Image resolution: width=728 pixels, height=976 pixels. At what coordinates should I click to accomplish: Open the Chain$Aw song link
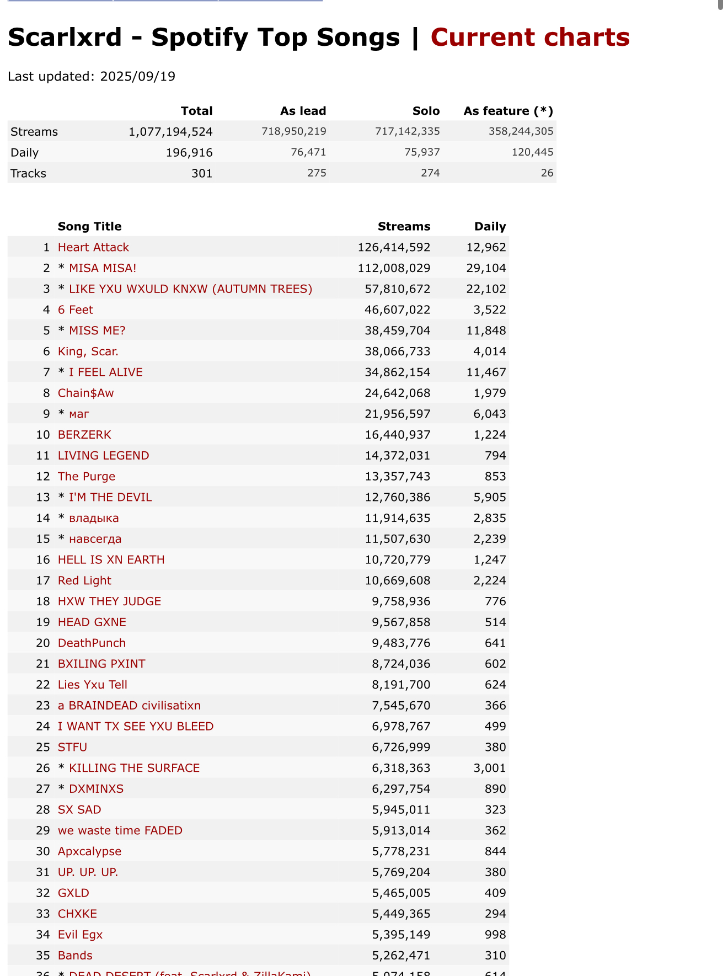coord(85,393)
